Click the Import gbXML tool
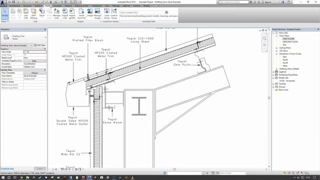 [72, 13]
